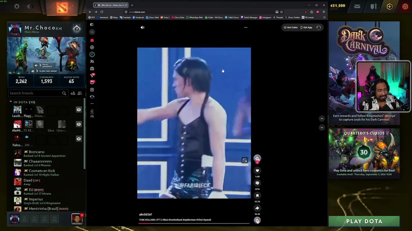Open TikTok search from the sidebar
This screenshot has width=412, height=231.
coord(92,32)
